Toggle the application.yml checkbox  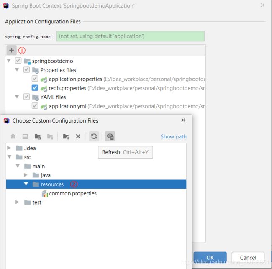click(35, 105)
